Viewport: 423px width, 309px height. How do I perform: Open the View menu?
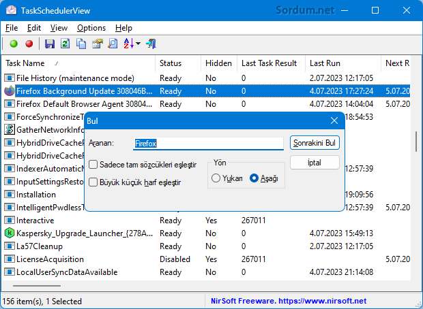click(59, 28)
